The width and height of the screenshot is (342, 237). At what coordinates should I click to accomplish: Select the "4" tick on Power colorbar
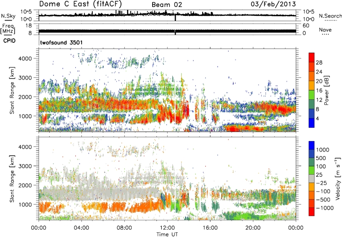(x=317, y=119)
